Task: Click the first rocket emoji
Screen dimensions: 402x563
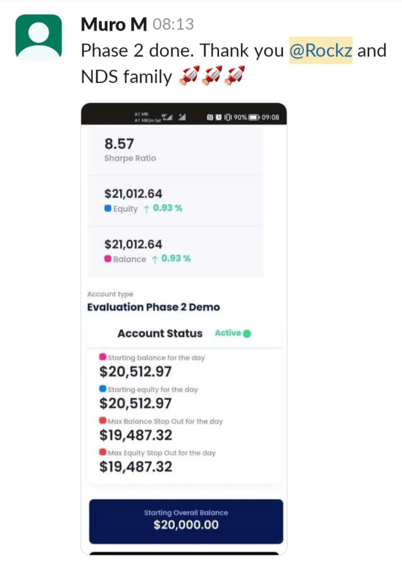Action: point(189,76)
